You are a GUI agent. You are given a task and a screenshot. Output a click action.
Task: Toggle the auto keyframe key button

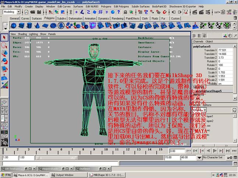[x=230, y=158]
